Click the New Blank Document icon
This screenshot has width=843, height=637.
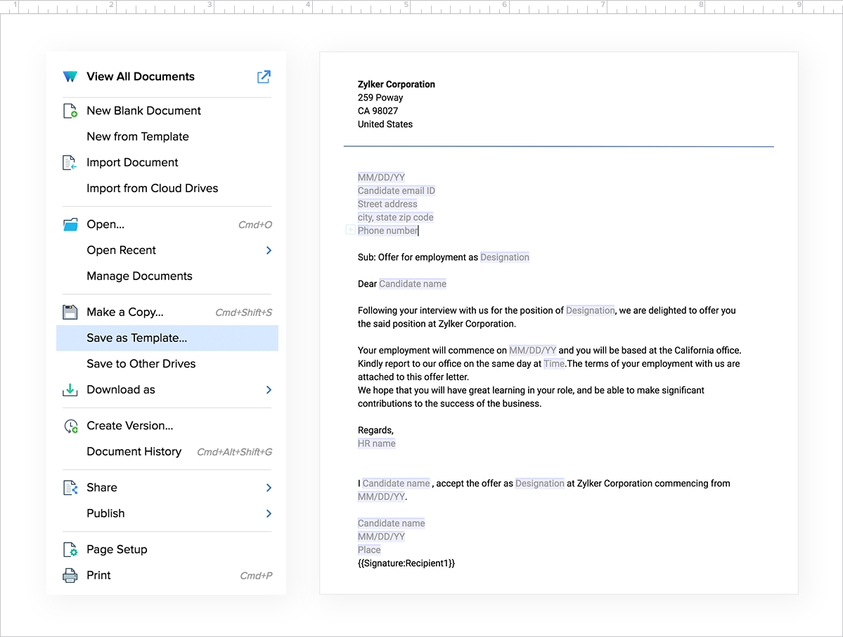tap(70, 111)
